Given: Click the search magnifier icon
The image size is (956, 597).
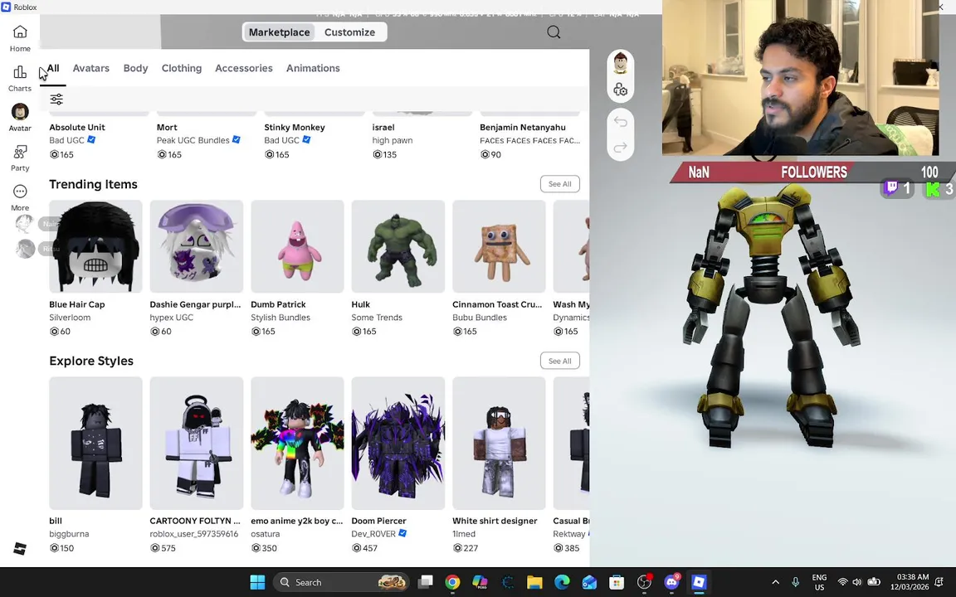Looking at the screenshot, I should point(554,32).
